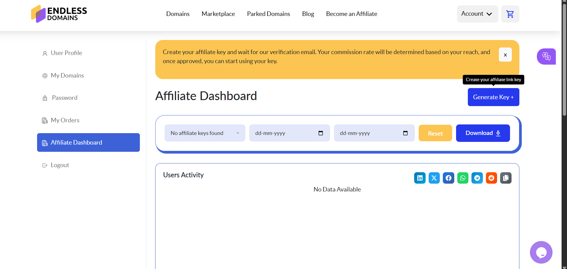Dismiss the yellow notification banner

pyautogui.click(x=505, y=55)
